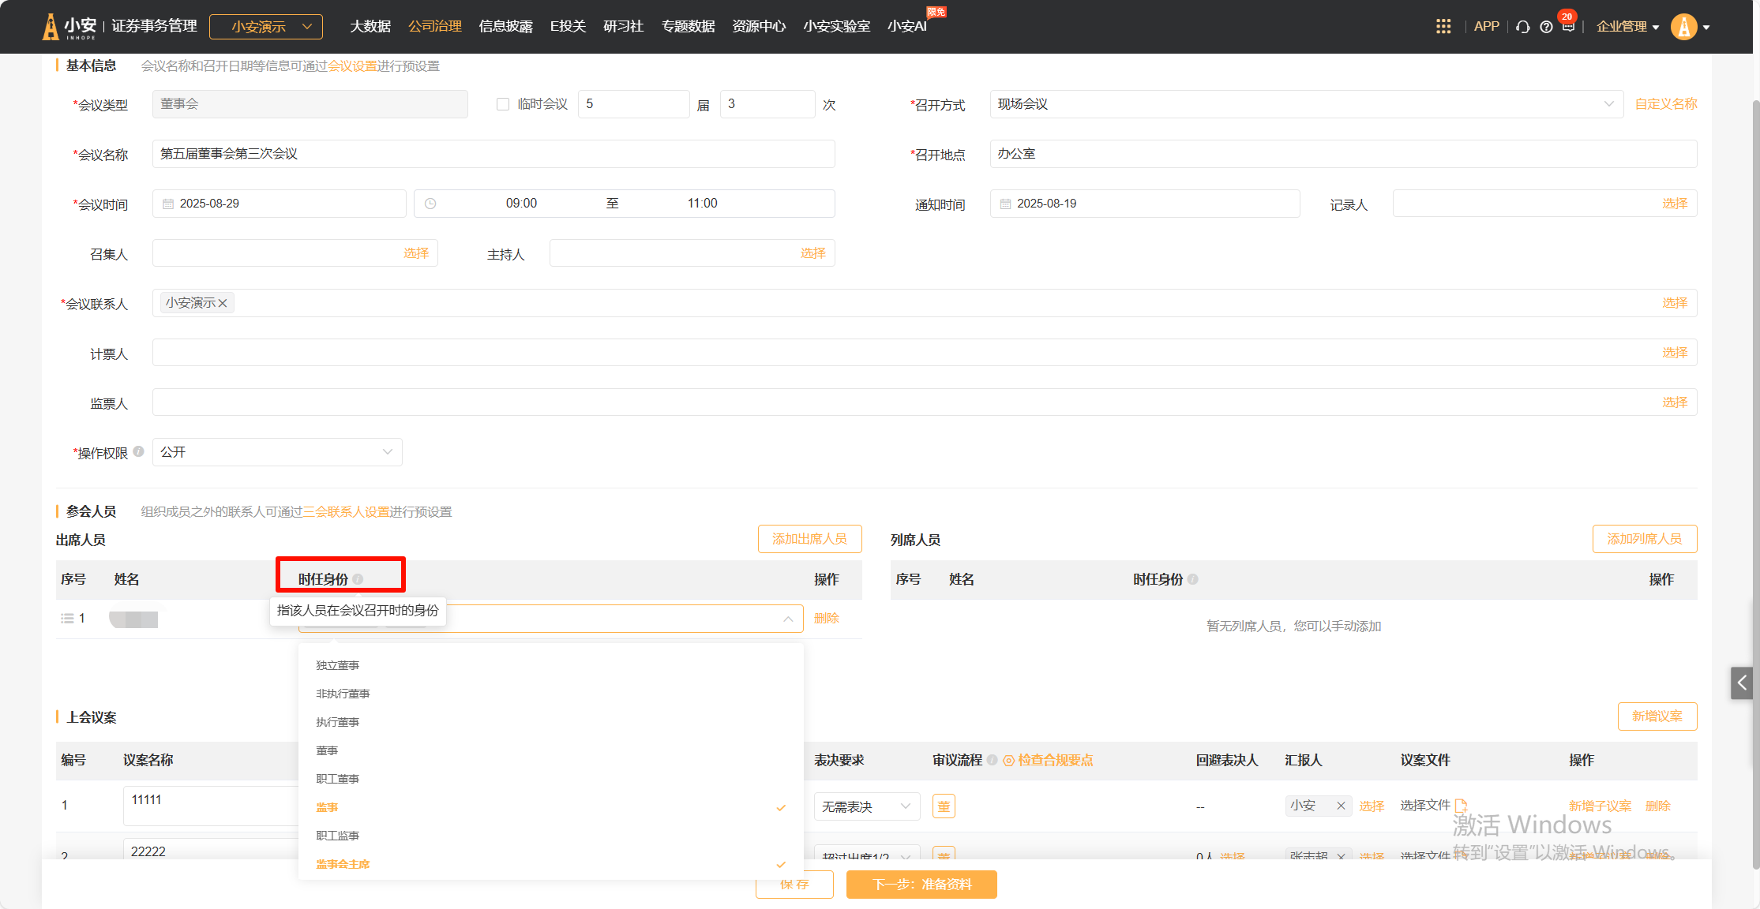Click the 操作权限 info icon
This screenshot has width=1760, height=909.
click(x=139, y=451)
